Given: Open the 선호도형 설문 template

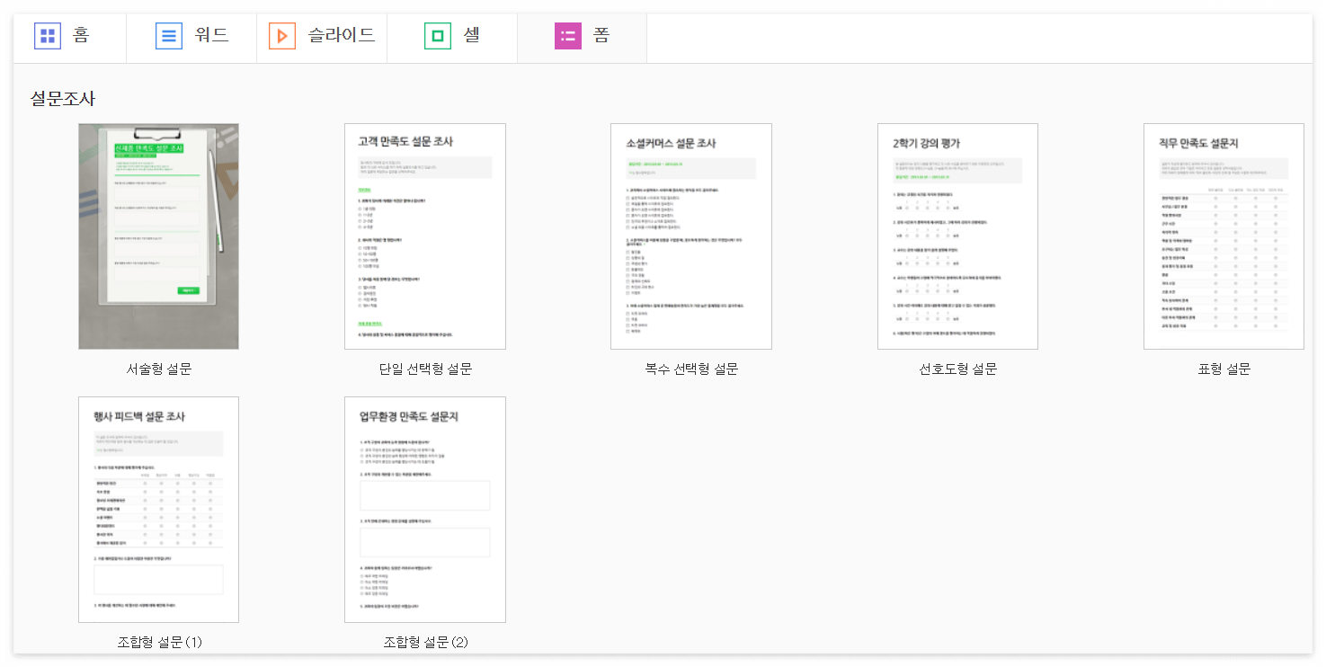Looking at the screenshot, I should coord(957,236).
